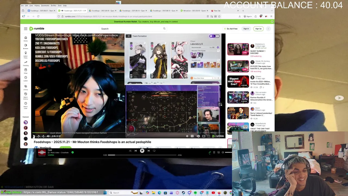Open Editor Picks in Rumble sidebar

26,55
